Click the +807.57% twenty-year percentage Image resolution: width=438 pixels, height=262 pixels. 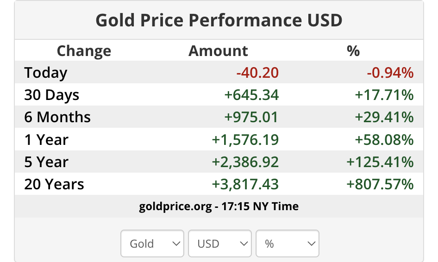tap(380, 184)
